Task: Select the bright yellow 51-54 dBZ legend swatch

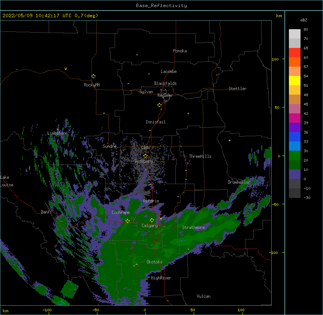Action: click(x=295, y=80)
